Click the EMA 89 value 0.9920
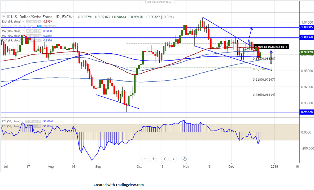The height and width of the screenshot is (190, 314). point(47,41)
